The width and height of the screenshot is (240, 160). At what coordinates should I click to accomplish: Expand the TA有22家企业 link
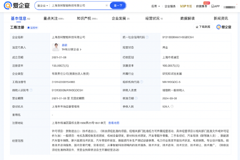point(72,49)
